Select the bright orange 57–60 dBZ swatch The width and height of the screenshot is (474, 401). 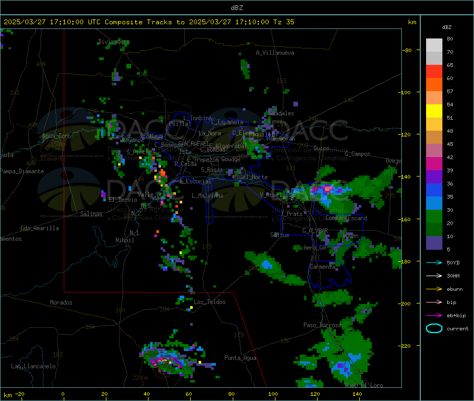[434, 85]
